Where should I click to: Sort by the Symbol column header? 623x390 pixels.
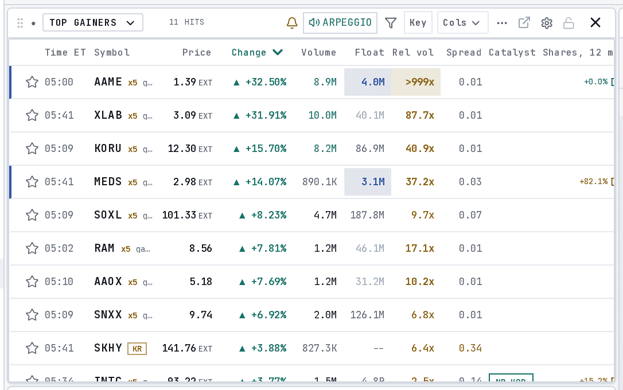point(112,52)
